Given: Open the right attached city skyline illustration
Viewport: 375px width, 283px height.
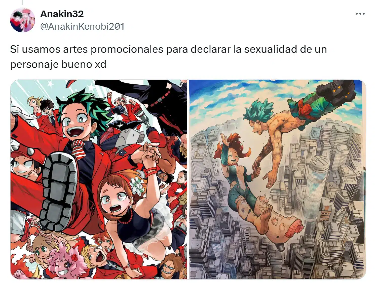Looking at the screenshot, I should pyautogui.click(x=277, y=179).
